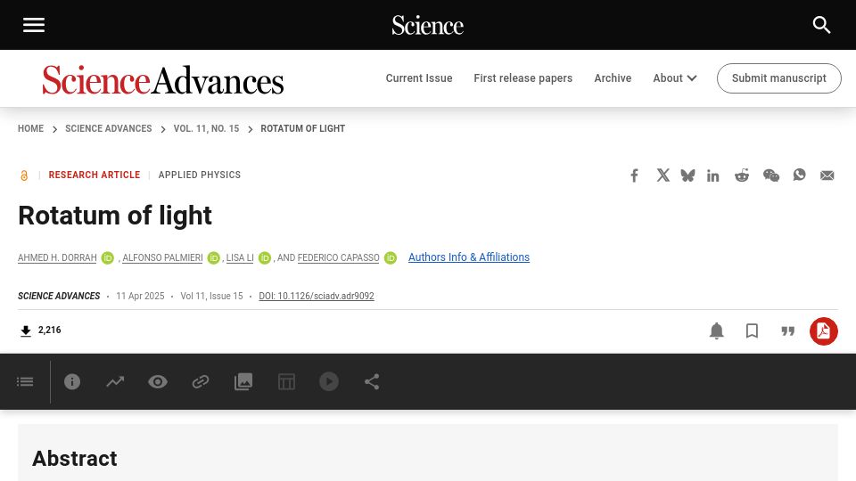Click Submit manuscript button
The image size is (856, 481).
[x=779, y=78]
